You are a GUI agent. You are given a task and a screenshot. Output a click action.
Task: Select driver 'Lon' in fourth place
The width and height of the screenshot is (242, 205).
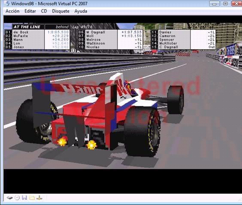pyautogui.click(x=17, y=43)
